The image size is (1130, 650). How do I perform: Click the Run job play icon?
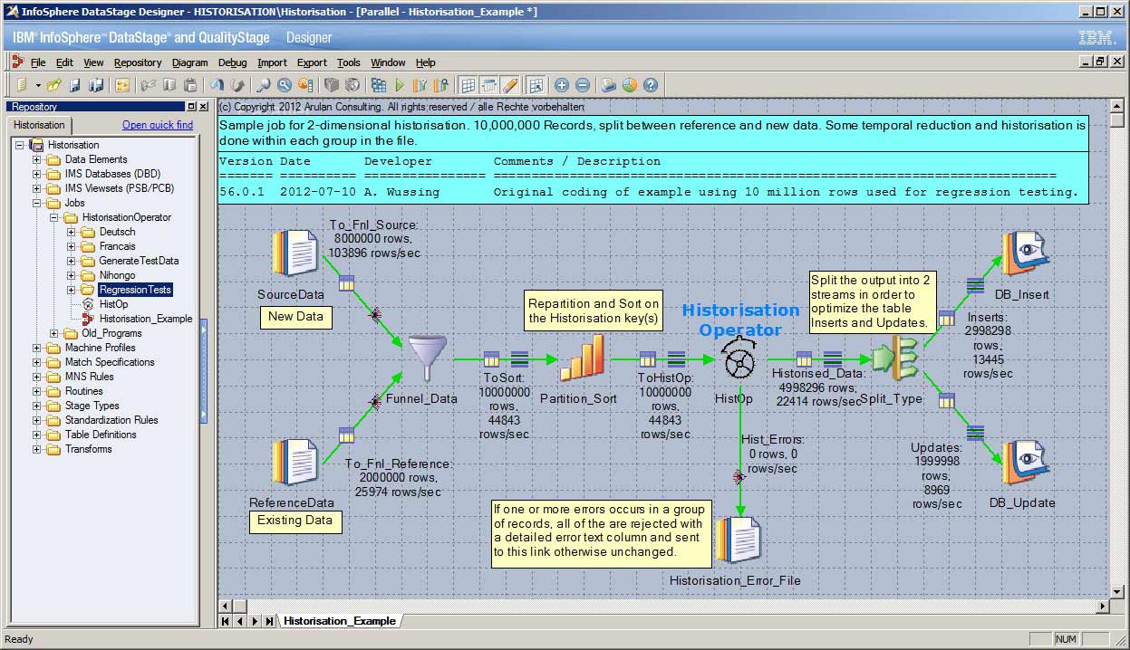[399, 85]
